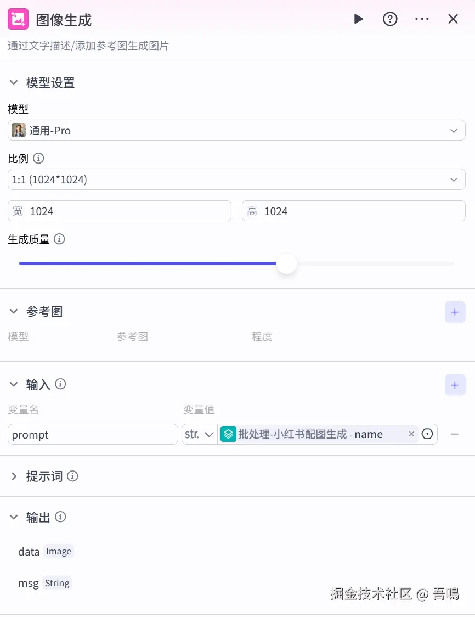Click the info icon next to 比例
The width and height of the screenshot is (475, 617).
pos(38,158)
